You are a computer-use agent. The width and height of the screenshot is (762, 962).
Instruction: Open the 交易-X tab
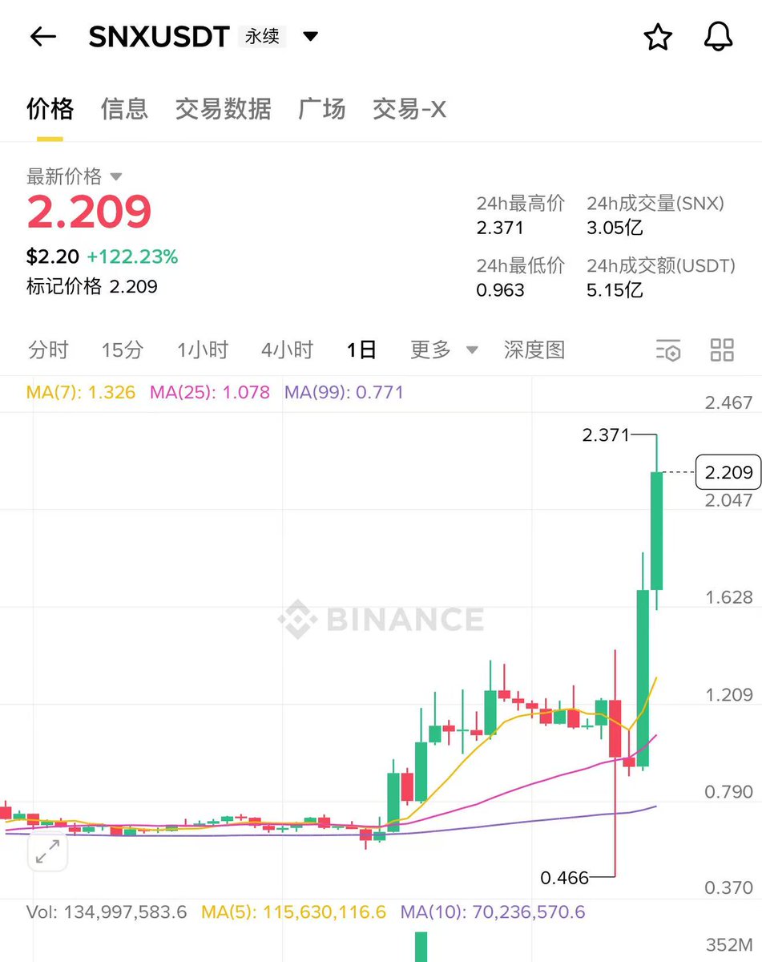409,108
